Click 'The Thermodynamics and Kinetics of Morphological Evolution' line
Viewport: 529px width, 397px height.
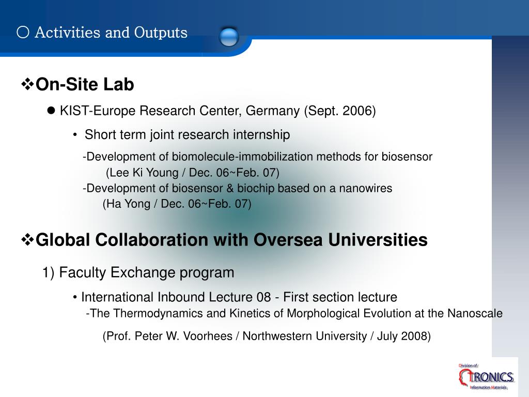[294, 313]
